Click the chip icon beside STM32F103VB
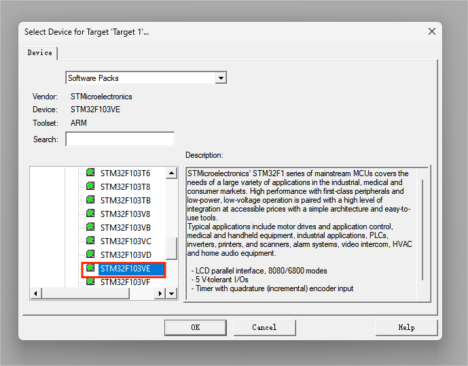Image resolution: width=468 pixels, height=366 pixels. click(90, 227)
